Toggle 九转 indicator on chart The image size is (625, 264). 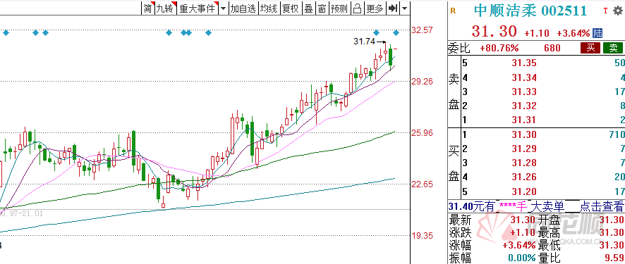coord(165,8)
